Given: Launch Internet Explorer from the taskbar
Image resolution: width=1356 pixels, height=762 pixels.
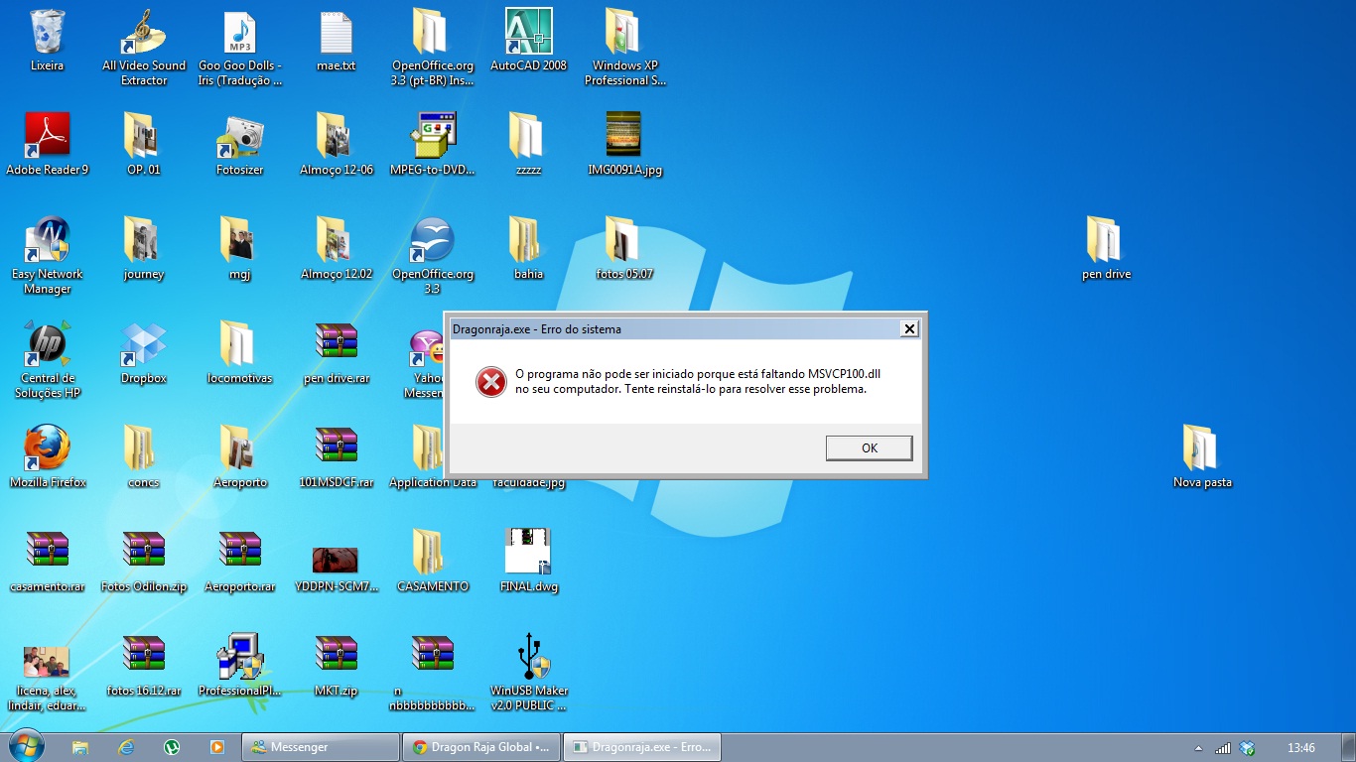Looking at the screenshot, I should pyautogui.click(x=126, y=747).
